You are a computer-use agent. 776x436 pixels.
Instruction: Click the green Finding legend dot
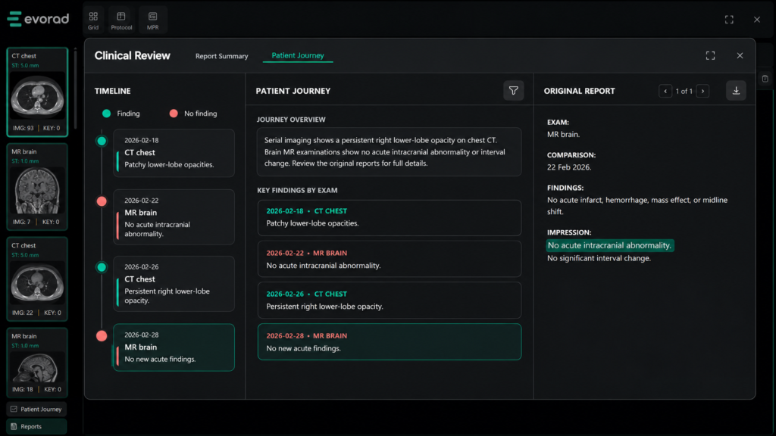(106, 114)
